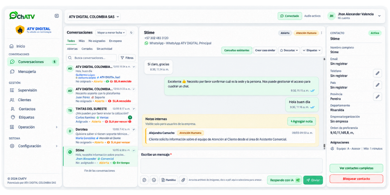Click pin icon on Dorotea conversation row

[x=134, y=129]
